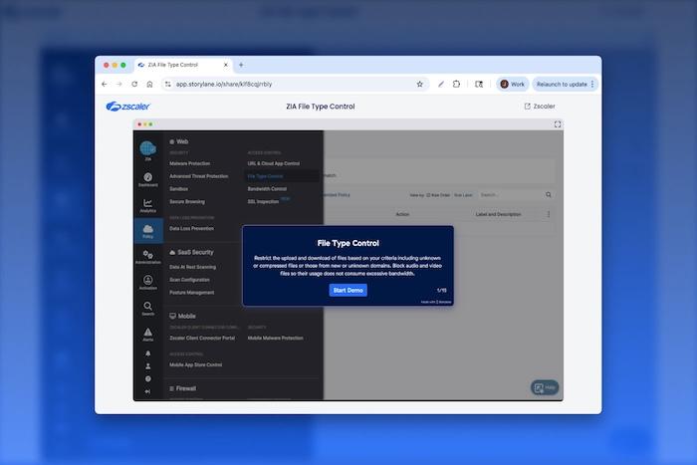Click the Mobile section heading
Image resolution: width=697 pixels, height=465 pixels.
click(x=182, y=316)
